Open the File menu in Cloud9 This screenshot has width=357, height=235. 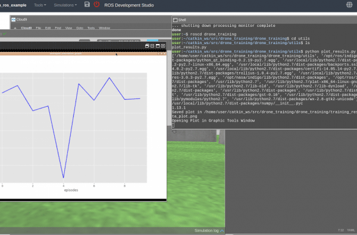[38, 28]
